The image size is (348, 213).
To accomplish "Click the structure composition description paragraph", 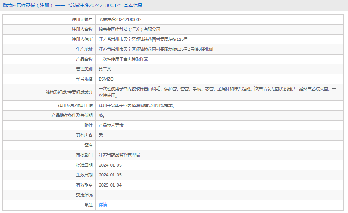I will [x=217, y=92].
